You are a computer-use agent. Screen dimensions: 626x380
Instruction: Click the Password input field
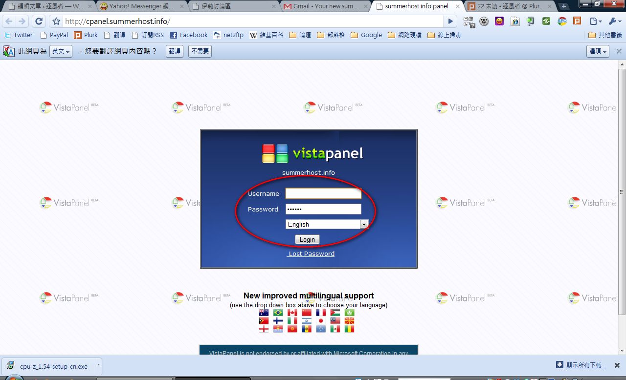click(x=323, y=209)
